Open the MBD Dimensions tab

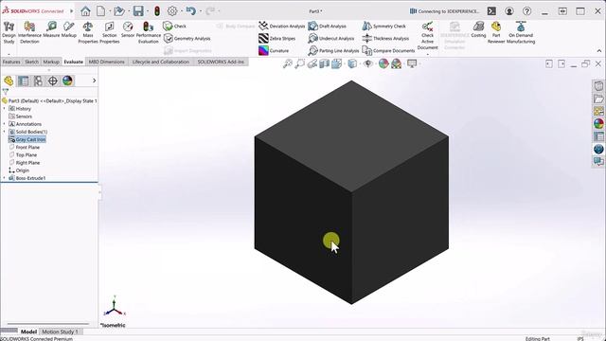(107, 62)
